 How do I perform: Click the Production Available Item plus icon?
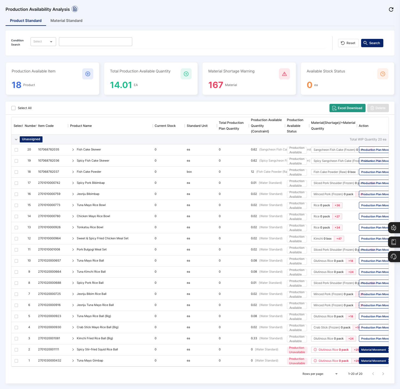(x=88, y=74)
